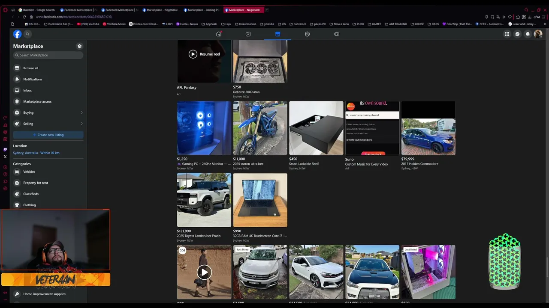549x308 pixels.
Task: Switch to the Marketplace – Gaming PC tab
Action: (201, 10)
